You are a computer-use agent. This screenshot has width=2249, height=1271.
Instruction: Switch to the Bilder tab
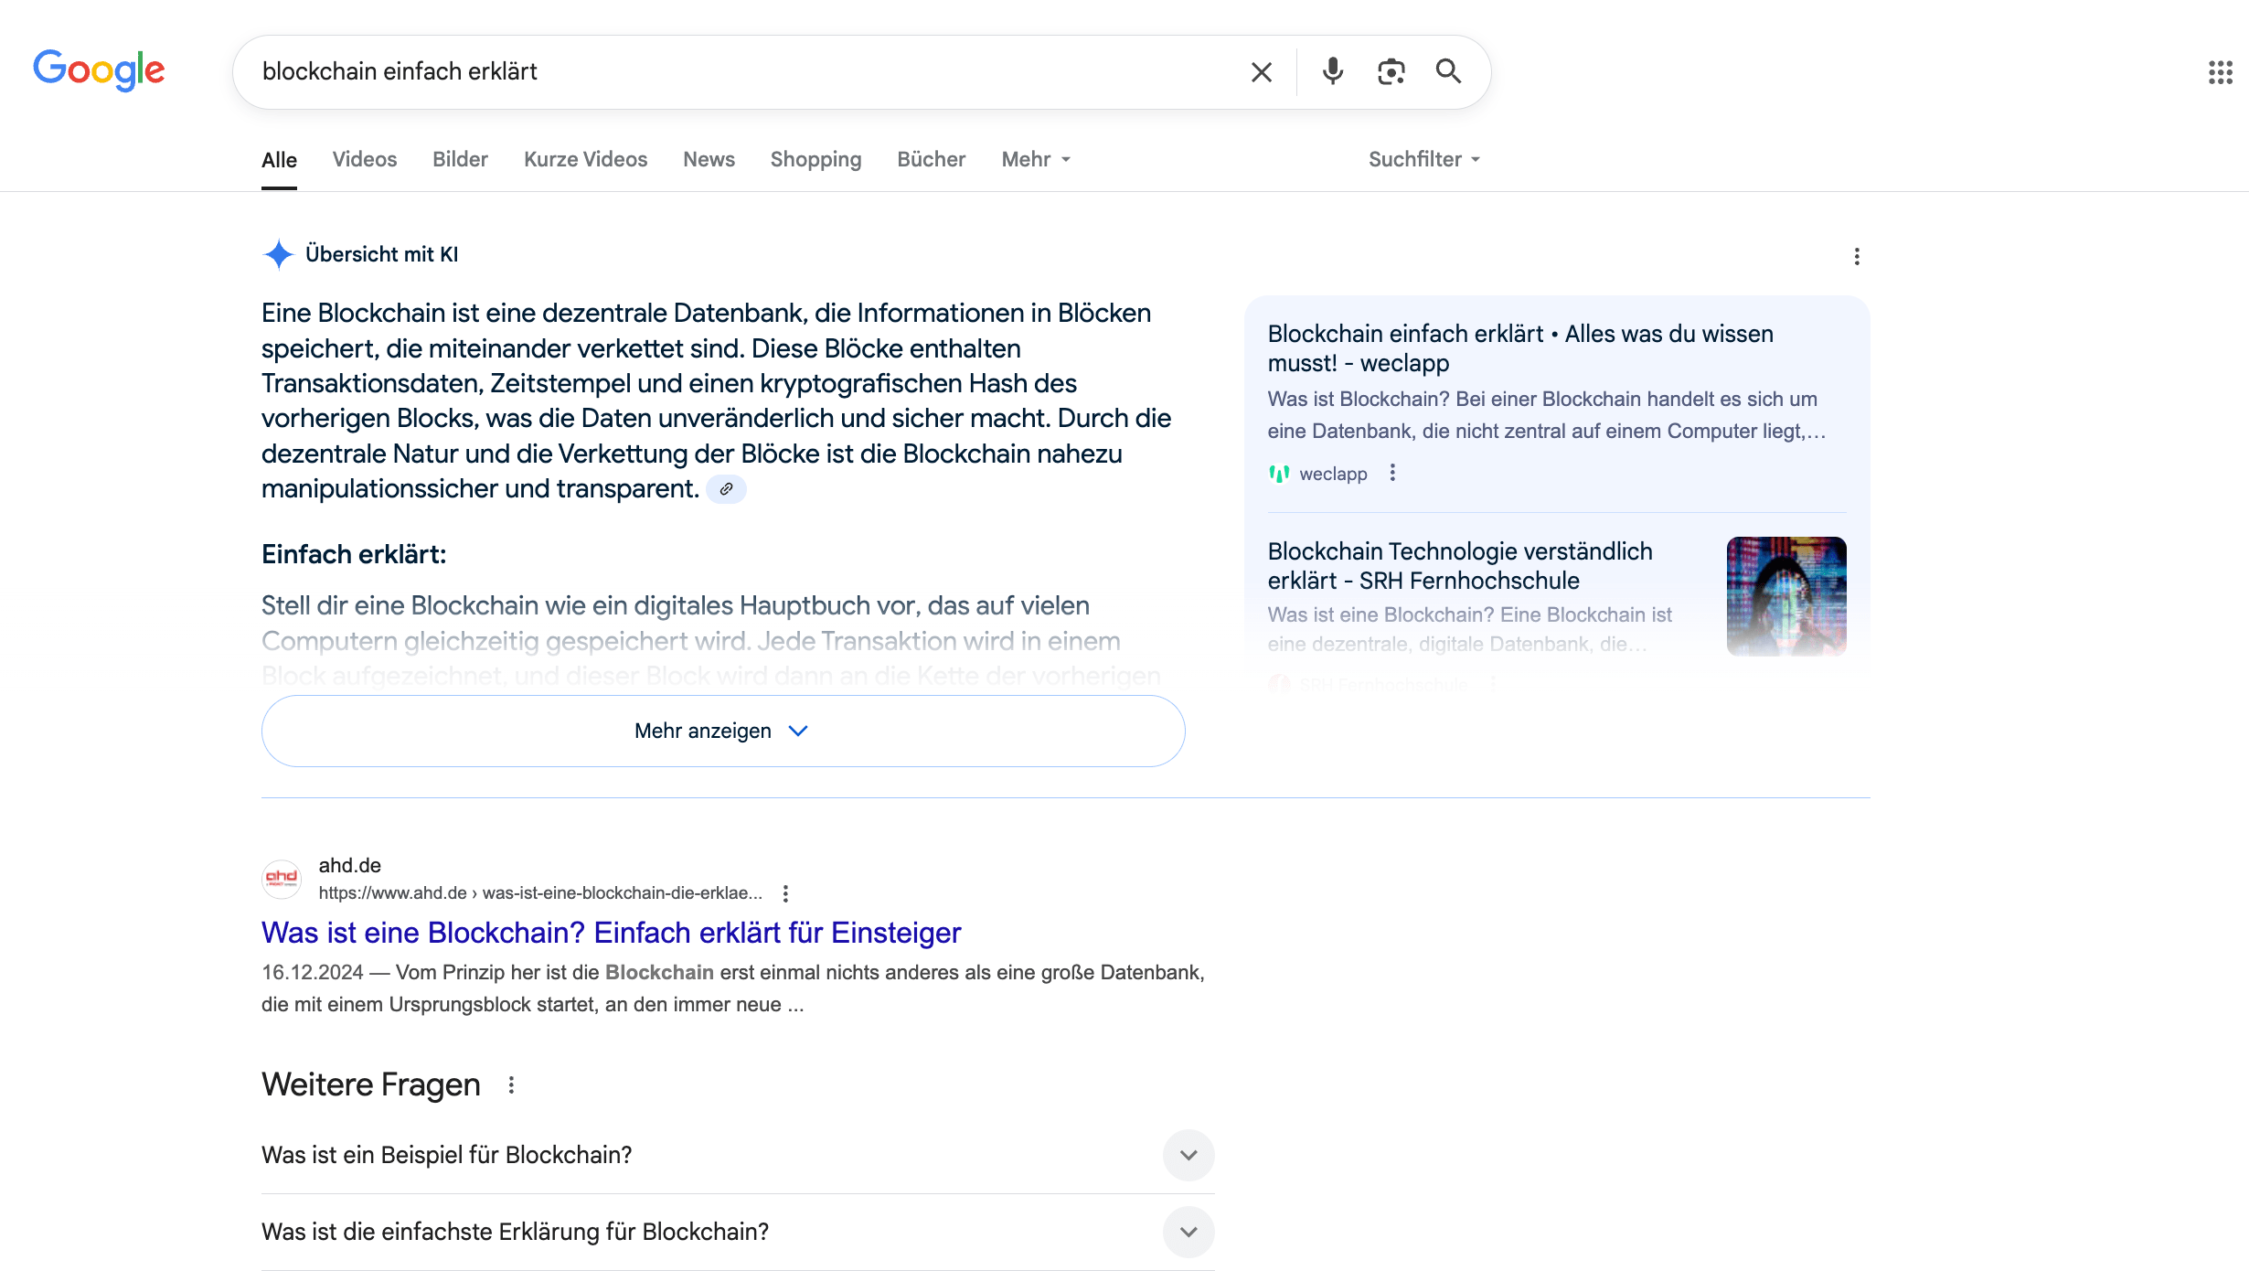tap(460, 159)
